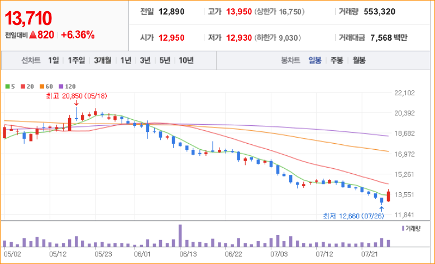Click the 저가 value 12,930

239,38
